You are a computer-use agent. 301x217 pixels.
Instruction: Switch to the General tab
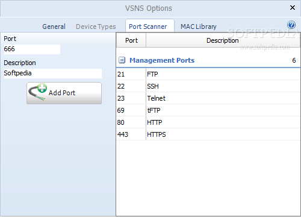[x=54, y=27]
